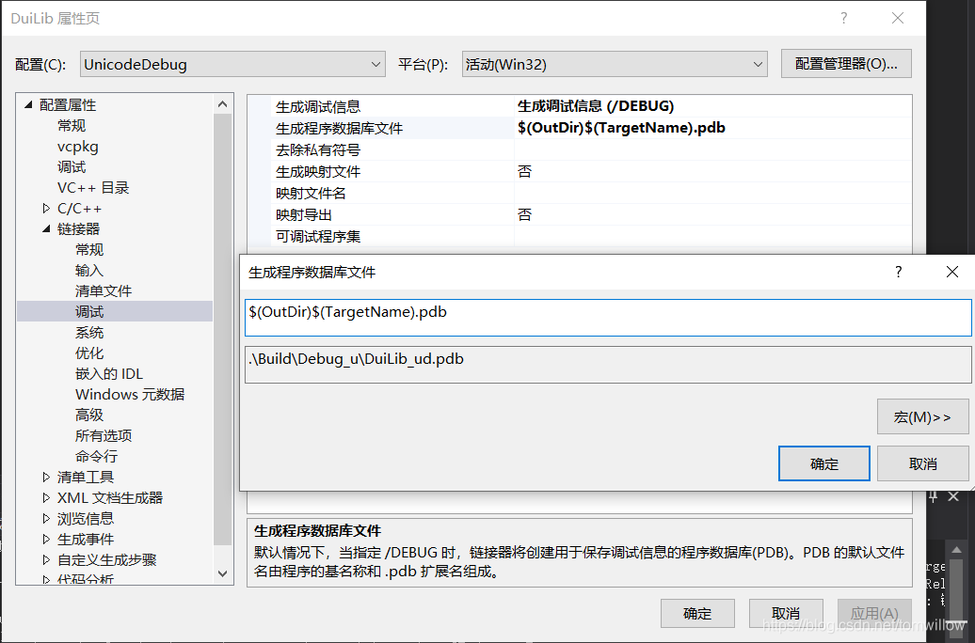Click the evaluated .\Build\Debug_u\DuiLib_ud.pdb box
The height and width of the screenshot is (643, 975).
coord(608,365)
